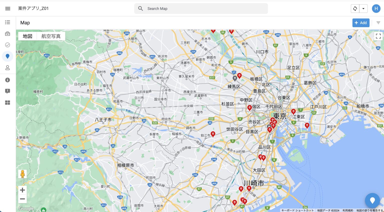Click the Add button

pos(361,23)
